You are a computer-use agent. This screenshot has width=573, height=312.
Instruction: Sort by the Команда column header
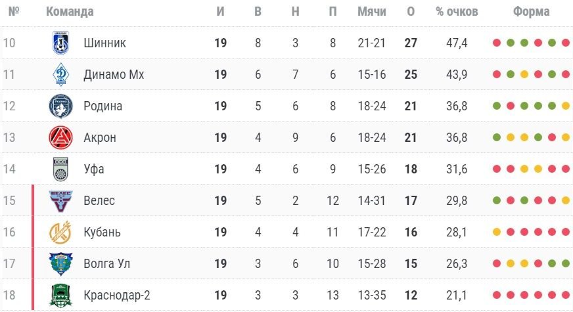(70, 12)
